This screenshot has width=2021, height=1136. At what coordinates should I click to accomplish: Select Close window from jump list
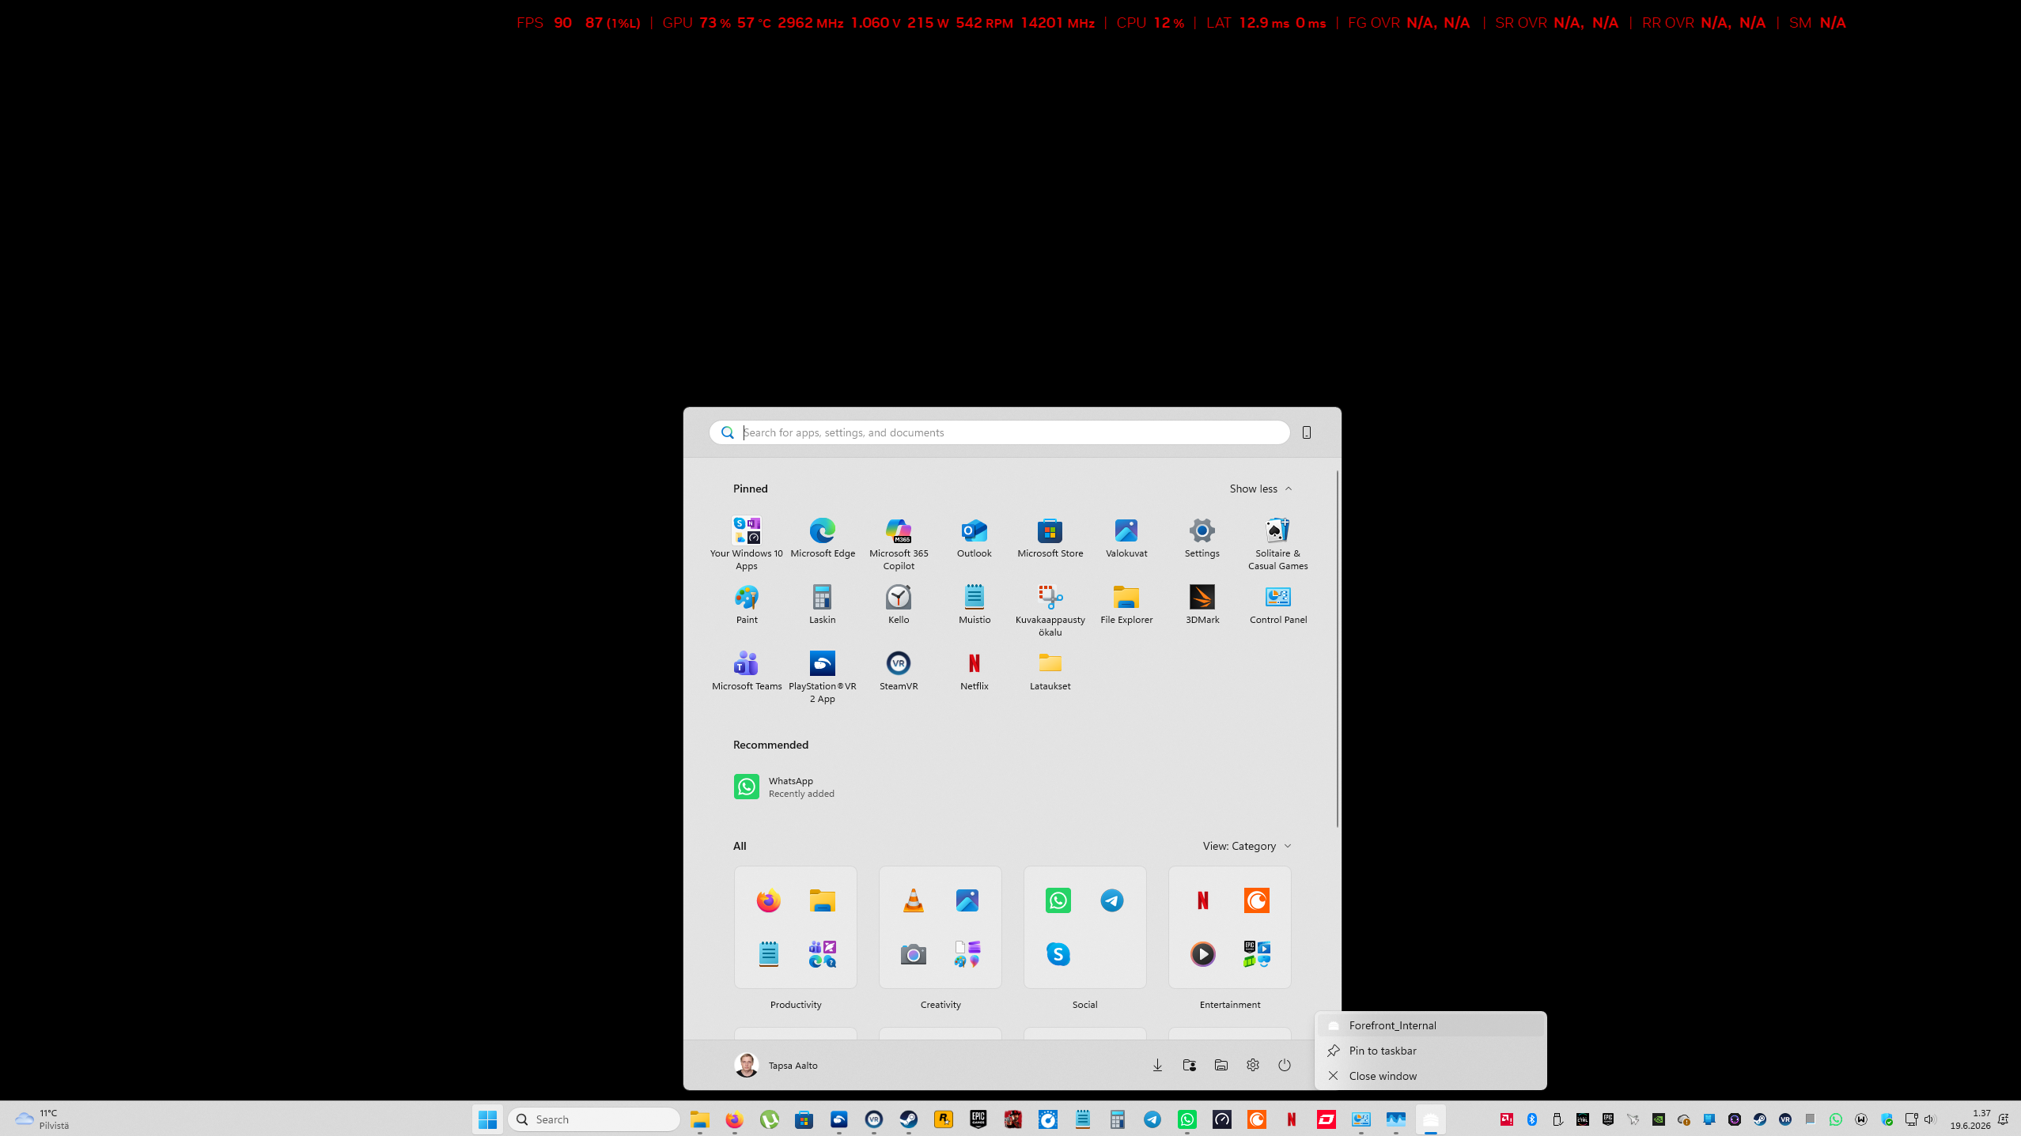pos(1430,1076)
